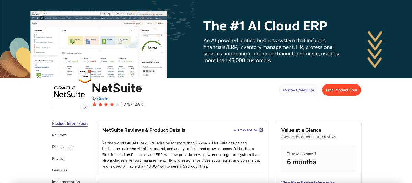Click the Oracle vendor link
The height and width of the screenshot is (183, 412).
[x=103, y=99]
